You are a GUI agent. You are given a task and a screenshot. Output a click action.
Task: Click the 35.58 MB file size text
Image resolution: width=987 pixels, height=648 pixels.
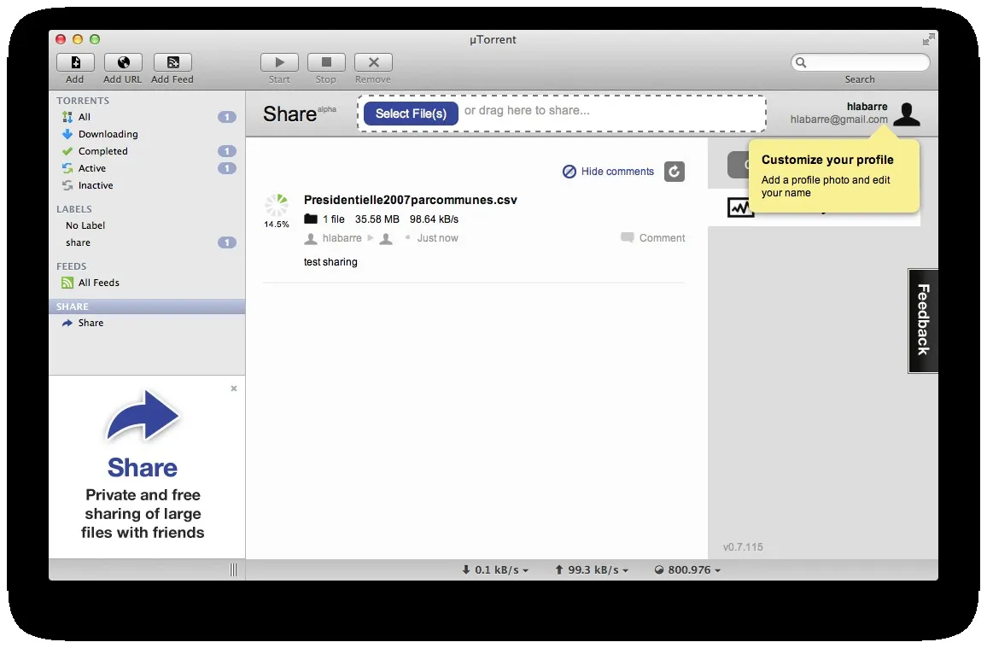pyautogui.click(x=377, y=219)
